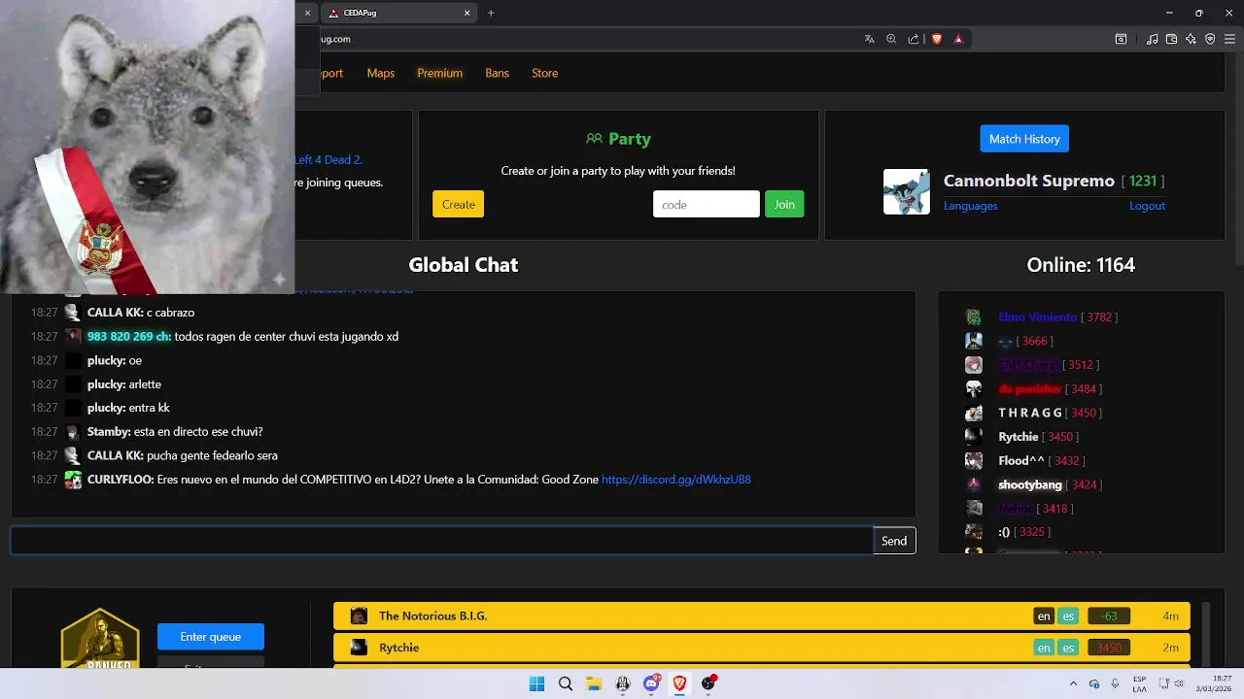Open the Bans page in navigation
The height and width of the screenshot is (699, 1244).
point(497,73)
